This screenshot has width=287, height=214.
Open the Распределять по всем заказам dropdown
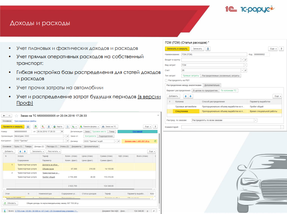coord(256,120)
